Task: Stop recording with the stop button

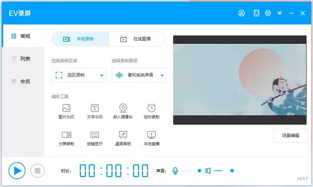Action: pos(38,171)
